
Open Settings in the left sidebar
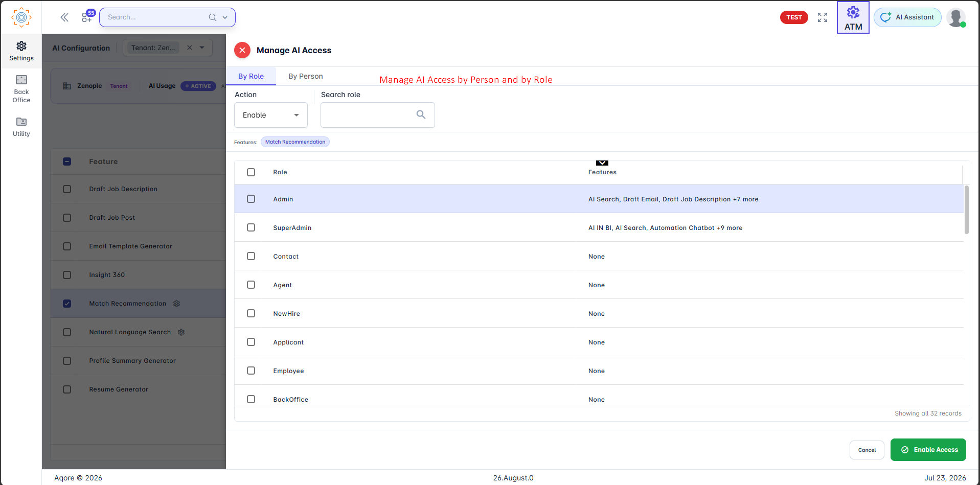[x=21, y=51]
